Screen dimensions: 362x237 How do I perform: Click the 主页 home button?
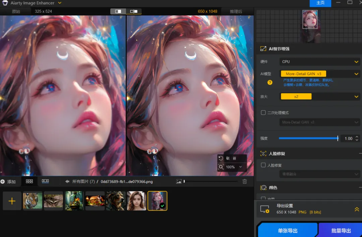tap(320, 3)
